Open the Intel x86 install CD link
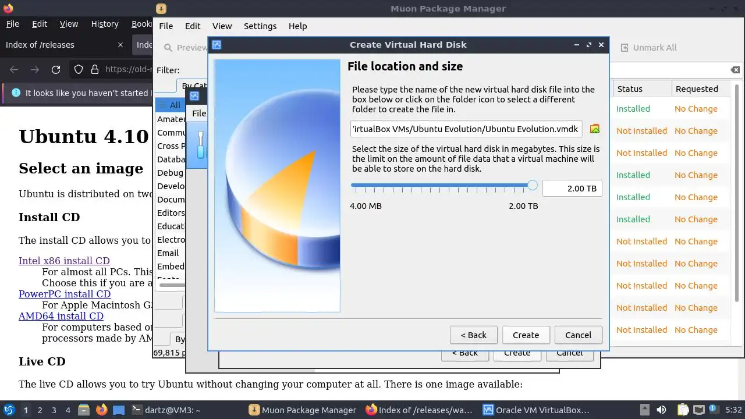745x419 pixels. click(64, 261)
